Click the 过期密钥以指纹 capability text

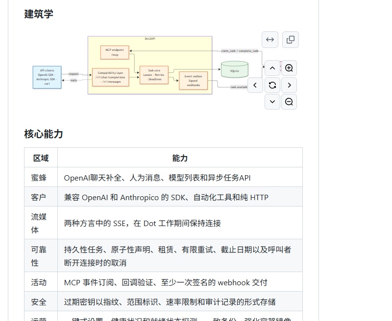(170, 302)
